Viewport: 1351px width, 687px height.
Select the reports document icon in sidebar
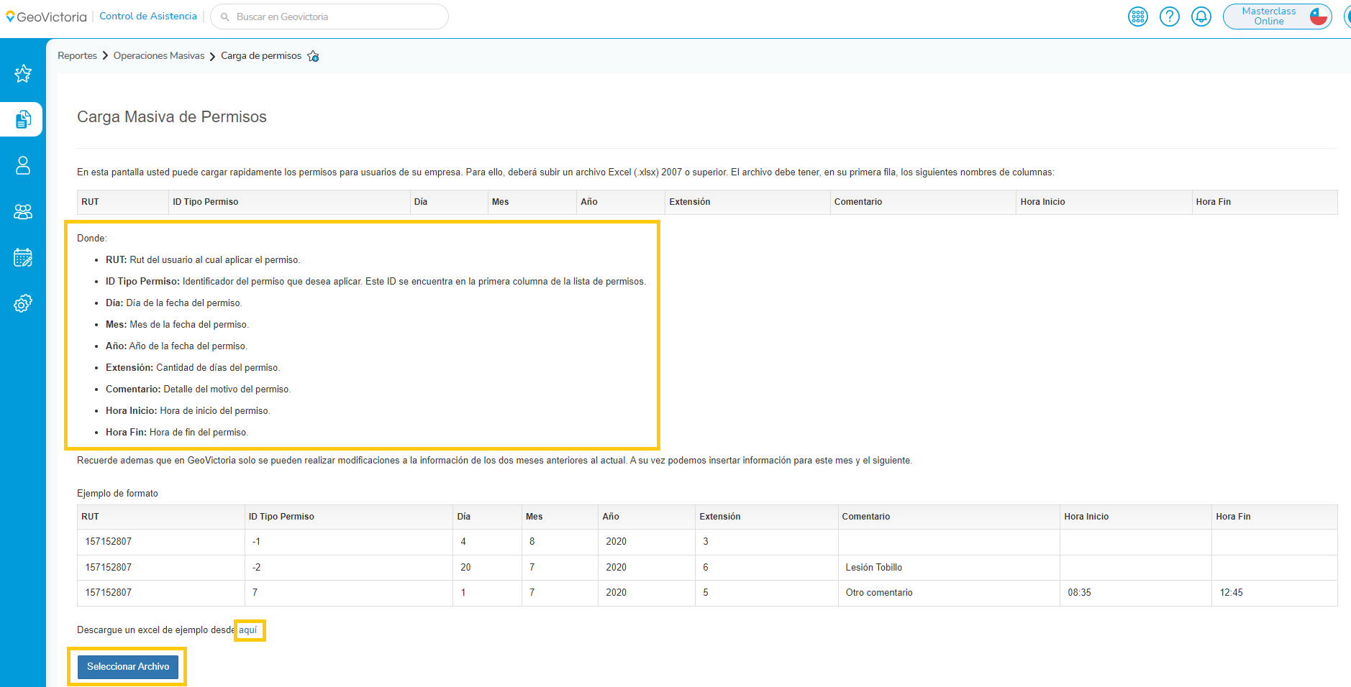23,119
